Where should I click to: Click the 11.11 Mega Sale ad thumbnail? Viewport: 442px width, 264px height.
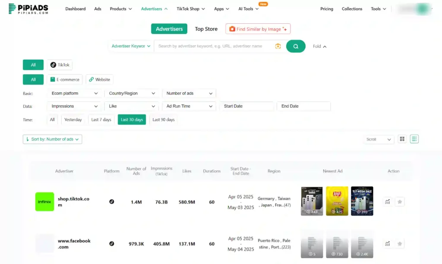coord(362,201)
